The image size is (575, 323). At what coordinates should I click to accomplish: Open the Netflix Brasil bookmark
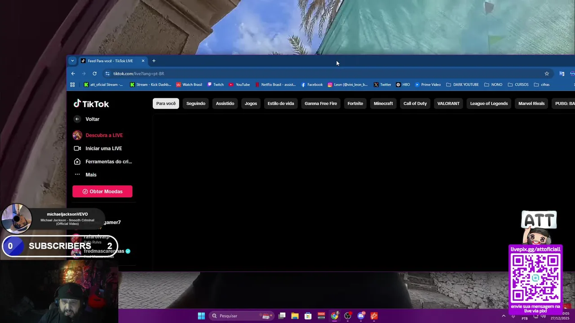pyautogui.click(x=275, y=85)
